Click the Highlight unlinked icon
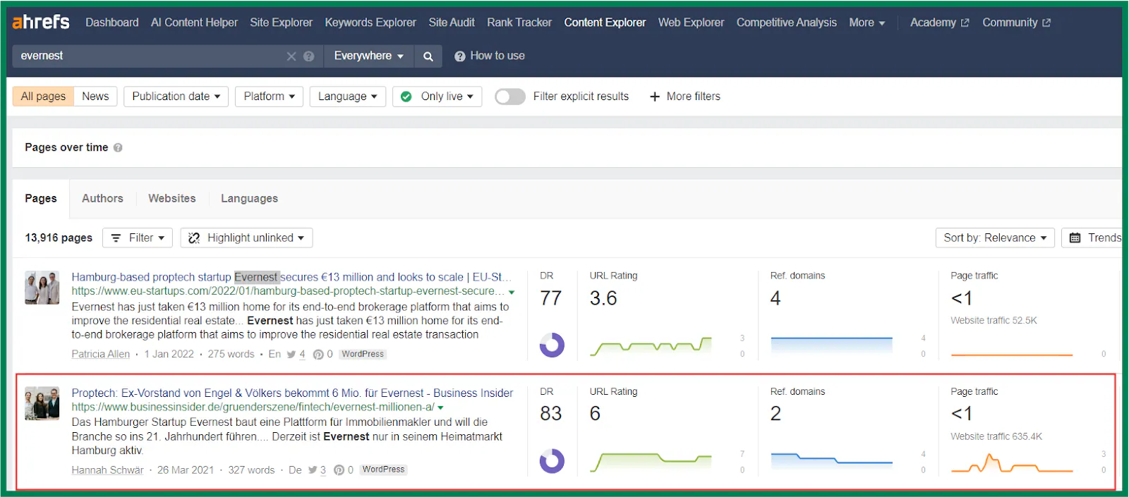 click(x=194, y=238)
